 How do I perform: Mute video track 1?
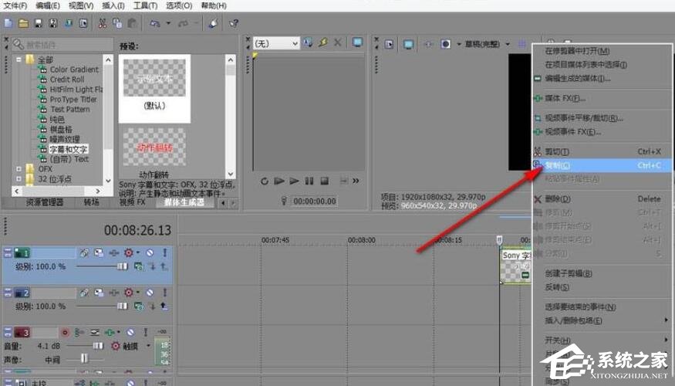(x=150, y=253)
